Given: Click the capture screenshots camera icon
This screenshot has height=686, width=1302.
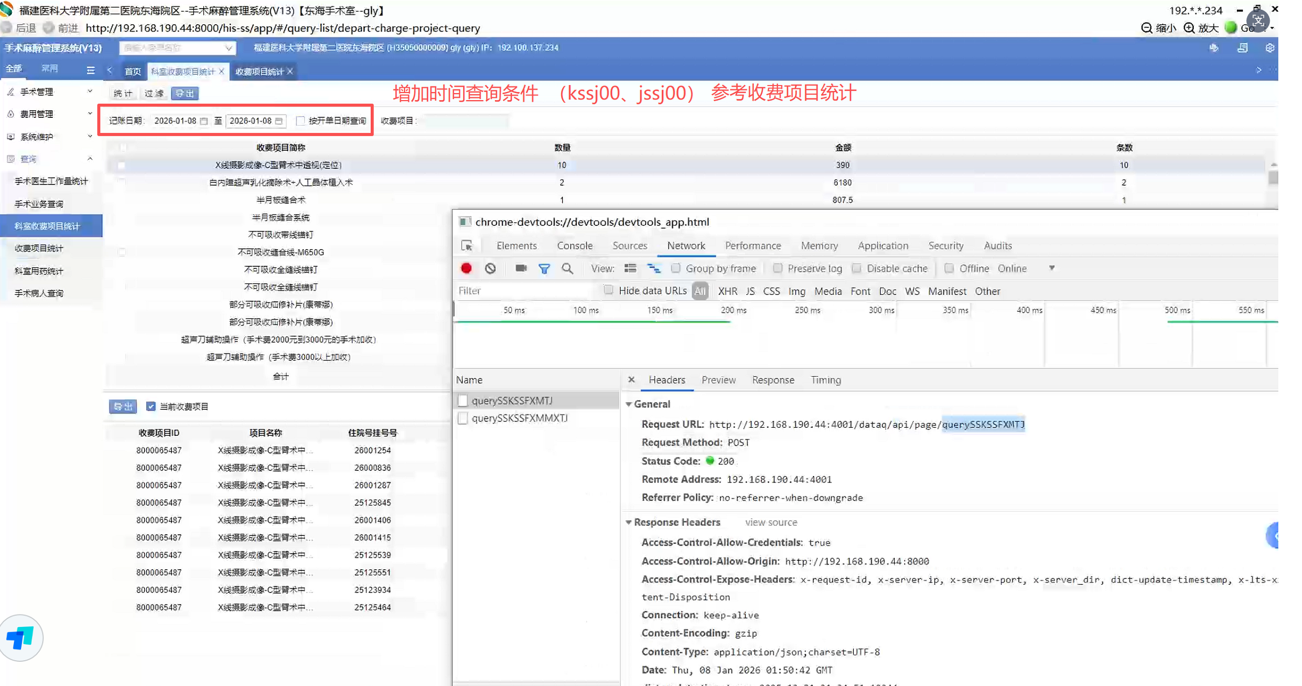Looking at the screenshot, I should click(x=520, y=268).
